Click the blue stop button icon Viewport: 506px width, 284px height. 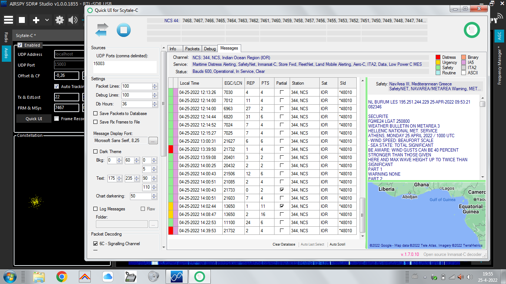[x=124, y=30]
